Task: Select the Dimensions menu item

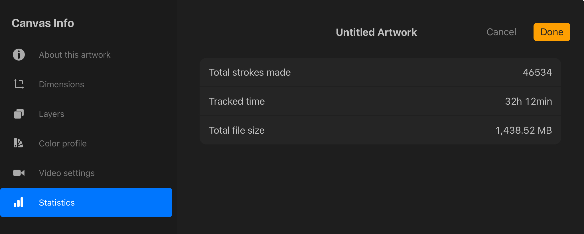Action: [86, 84]
